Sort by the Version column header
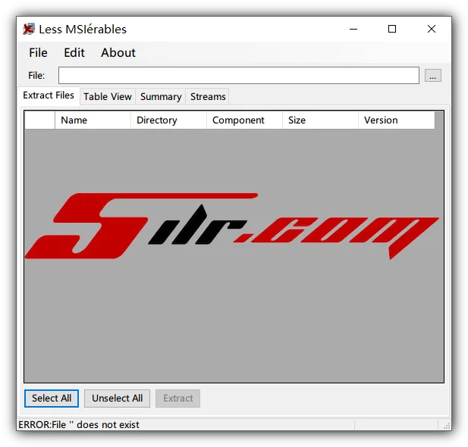Image resolution: width=468 pixels, height=447 pixels. click(x=397, y=120)
